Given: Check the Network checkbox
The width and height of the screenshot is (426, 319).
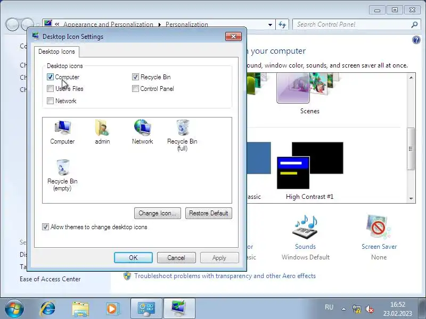Looking at the screenshot, I should (50, 101).
